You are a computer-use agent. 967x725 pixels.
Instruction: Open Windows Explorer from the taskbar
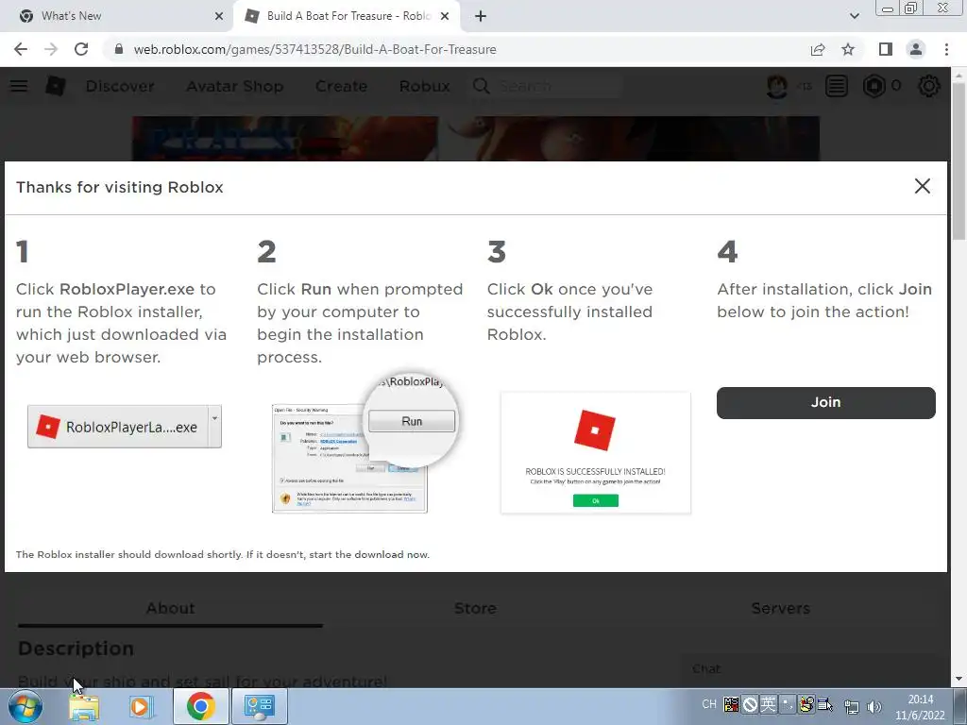click(84, 706)
